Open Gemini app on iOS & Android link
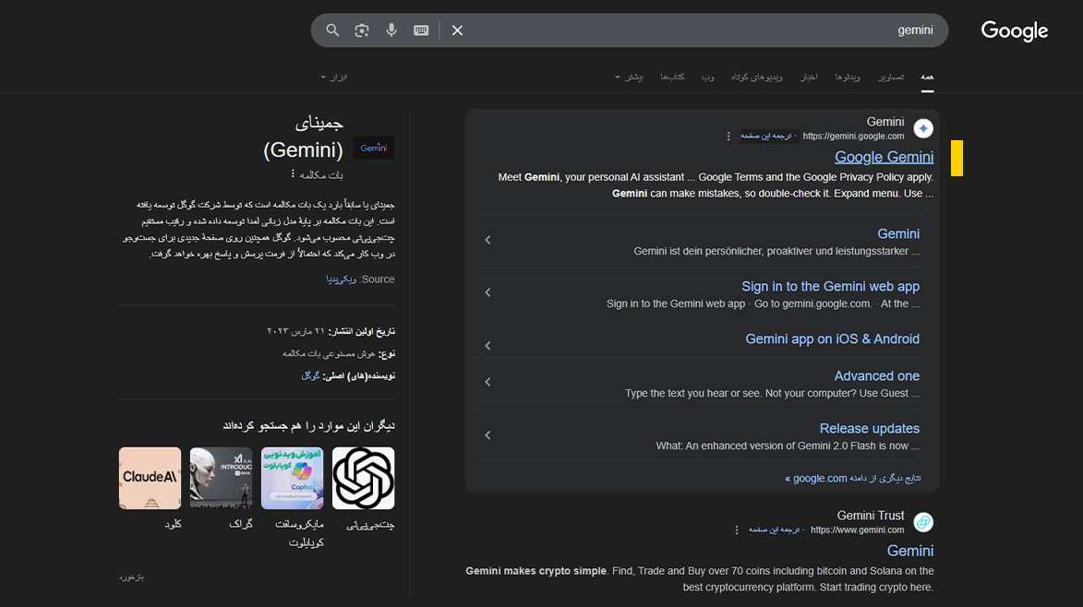The width and height of the screenshot is (1083, 607). coord(832,339)
